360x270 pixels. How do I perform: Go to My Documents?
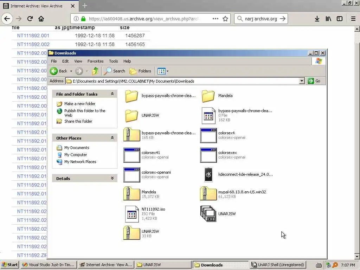[77, 148]
